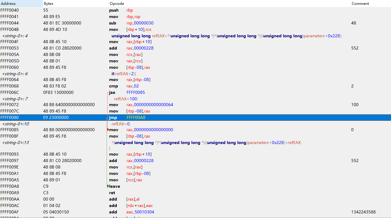Click the green arrow marker beside the leave instruction
391x218 pixels.
coord(107,186)
